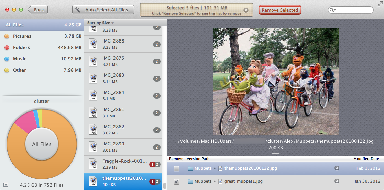Click the fullscreen arrows icon at top right

point(380,4)
